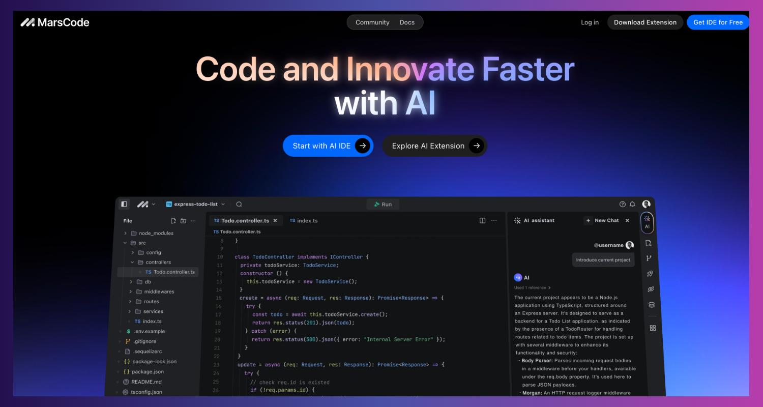Open the Docs menu item in navigation
The height and width of the screenshot is (407, 763).
coord(407,22)
